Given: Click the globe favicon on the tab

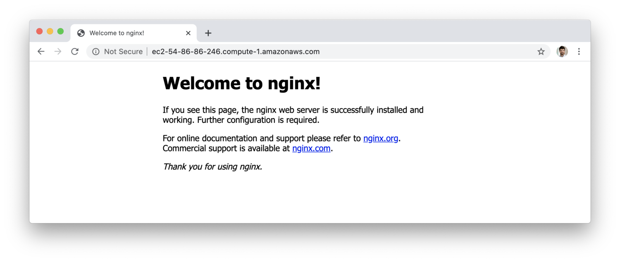Looking at the screenshot, I should [x=81, y=33].
